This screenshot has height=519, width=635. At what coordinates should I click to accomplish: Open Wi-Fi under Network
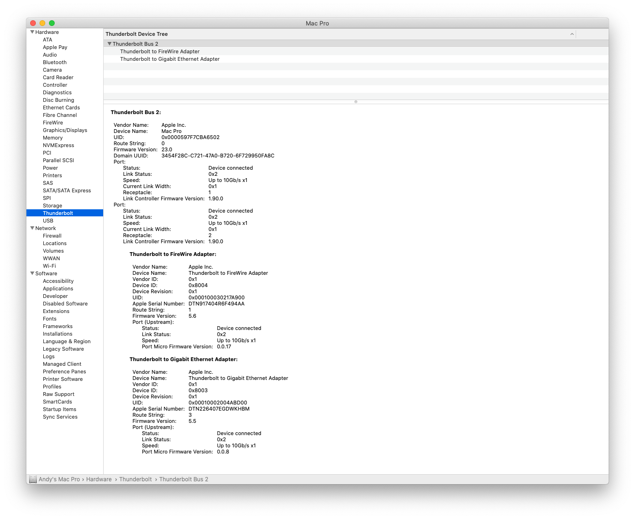49,266
